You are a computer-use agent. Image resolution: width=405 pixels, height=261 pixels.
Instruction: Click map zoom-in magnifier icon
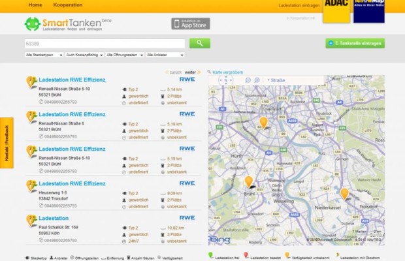[257, 80]
